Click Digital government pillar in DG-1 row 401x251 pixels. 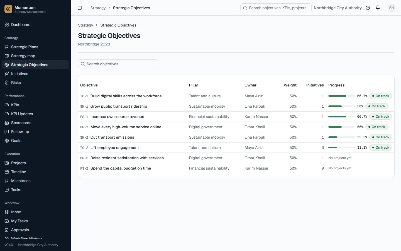click(x=206, y=127)
